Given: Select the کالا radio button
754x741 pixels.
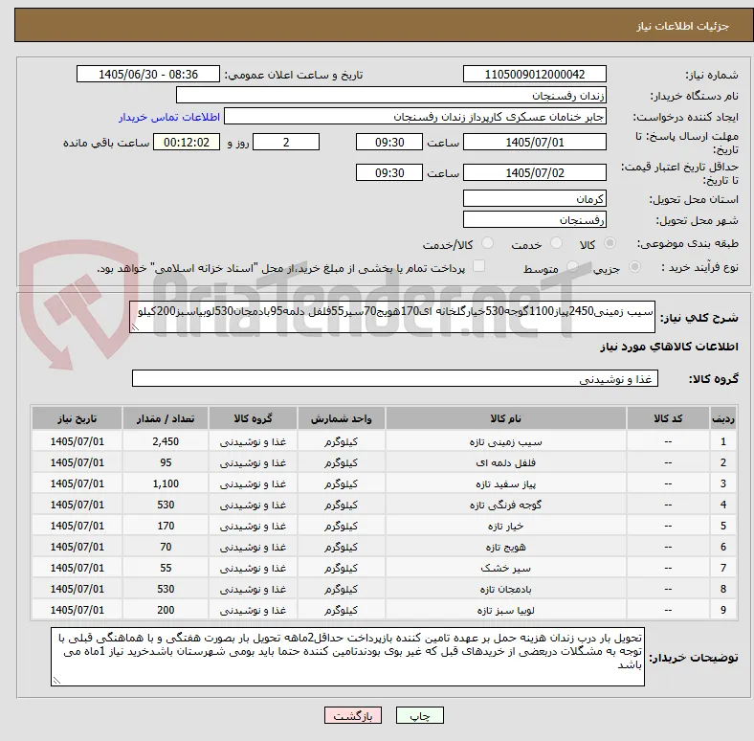Looking at the screenshot, I should pyautogui.click(x=610, y=243).
